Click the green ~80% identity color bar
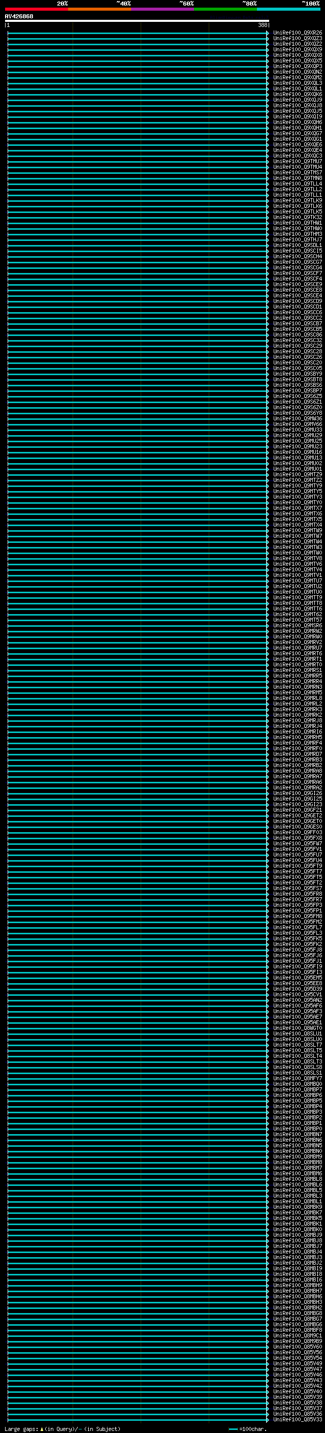Image resolution: width=325 pixels, height=1433 pixels. pos(225,9)
